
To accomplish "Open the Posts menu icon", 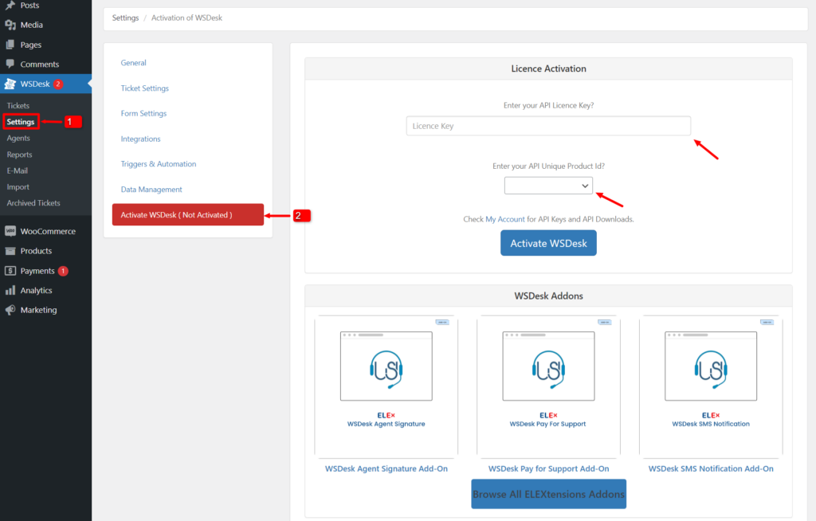I will (x=10, y=6).
